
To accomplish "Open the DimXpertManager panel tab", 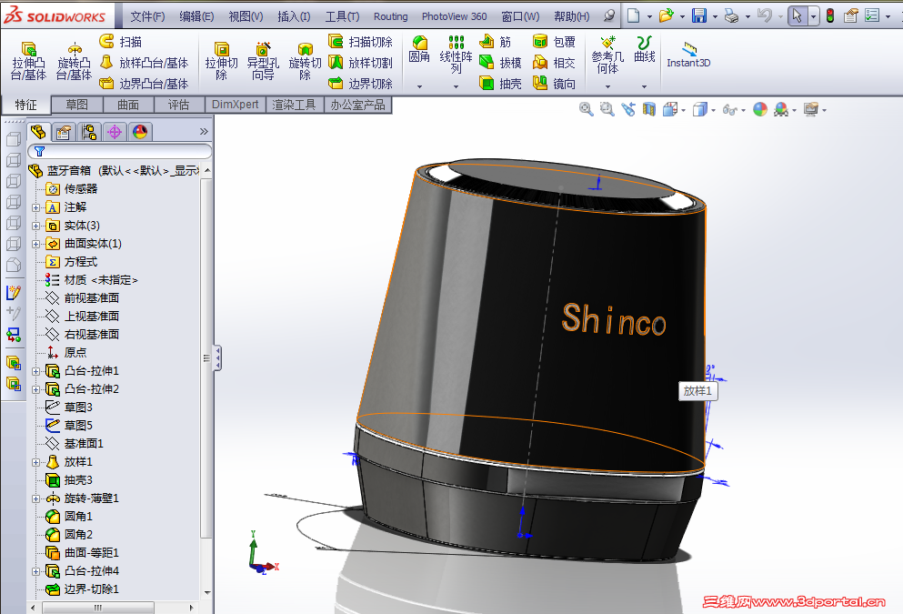I will click(115, 132).
